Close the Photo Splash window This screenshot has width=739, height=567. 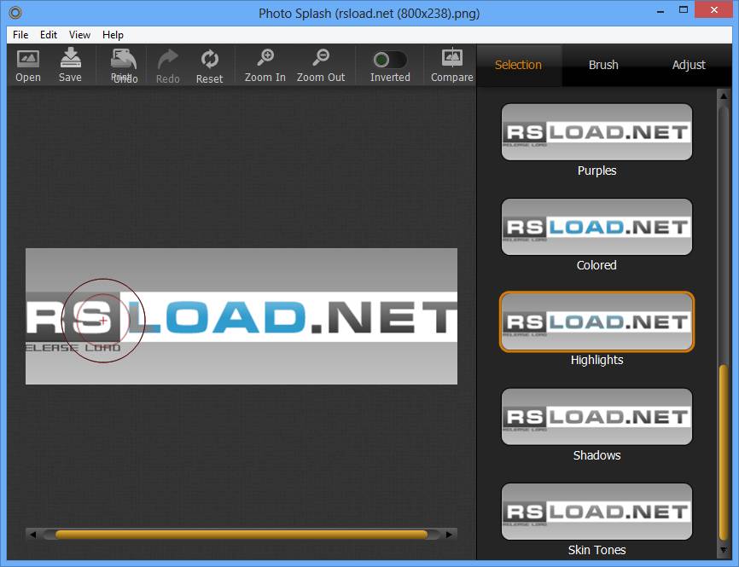tap(714, 10)
